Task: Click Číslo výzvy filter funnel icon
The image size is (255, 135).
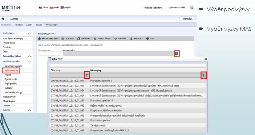Action: 87,75
